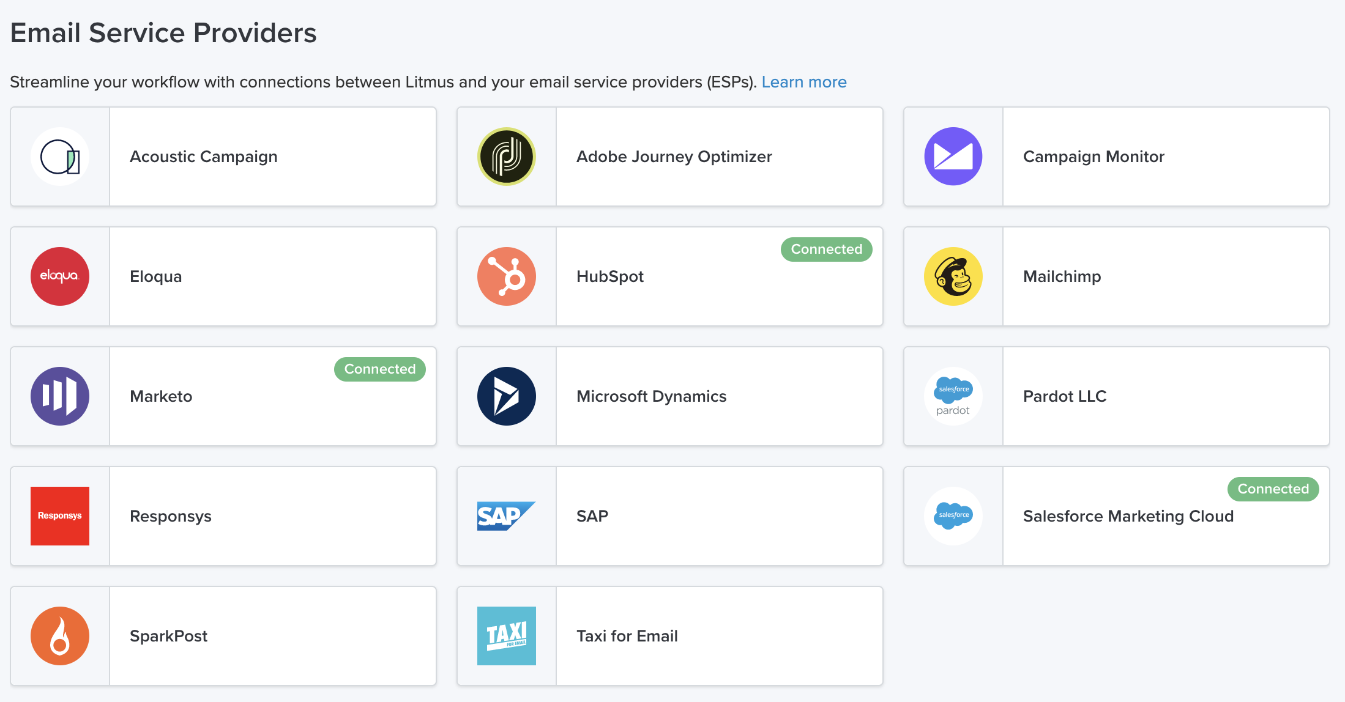Click the orange SparkPost flame icon
The image size is (1345, 702).
(x=60, y=636)
